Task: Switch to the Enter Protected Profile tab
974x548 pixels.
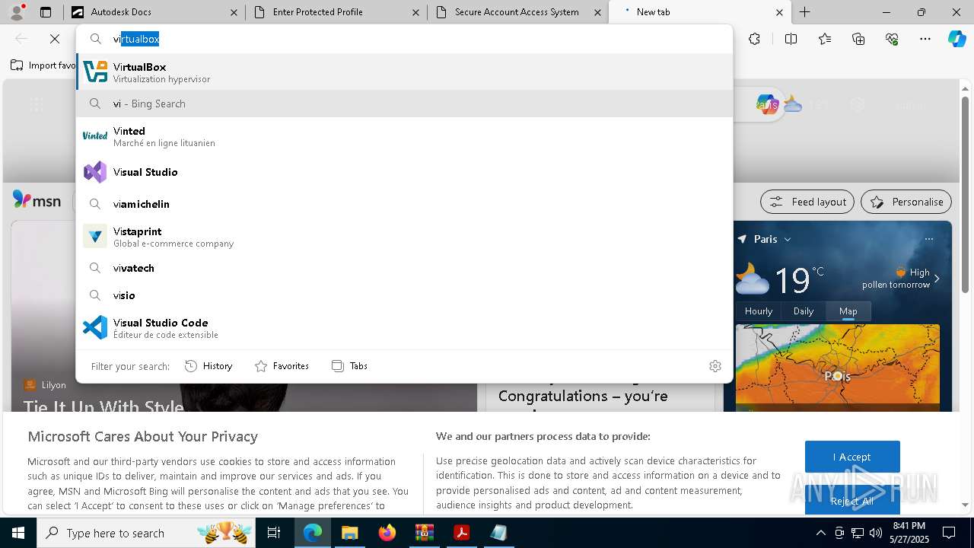Action: pos(336,12)
